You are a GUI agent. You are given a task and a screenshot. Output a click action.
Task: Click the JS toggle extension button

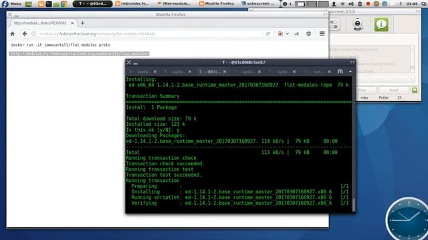[297, 34]
